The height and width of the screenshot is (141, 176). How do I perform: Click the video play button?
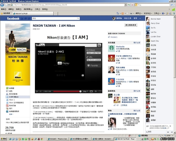pos(37,91)
